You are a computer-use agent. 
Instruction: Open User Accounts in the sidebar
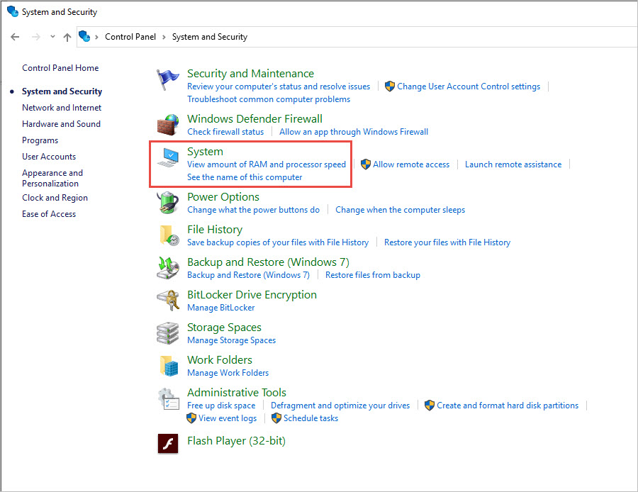pyautogui.click(x=49, y=157)
